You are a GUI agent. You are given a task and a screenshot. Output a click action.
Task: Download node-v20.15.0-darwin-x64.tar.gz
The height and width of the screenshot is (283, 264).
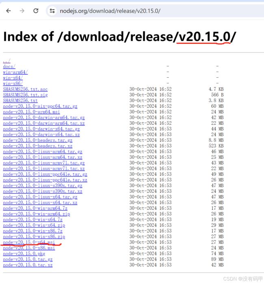click(41, 129)
